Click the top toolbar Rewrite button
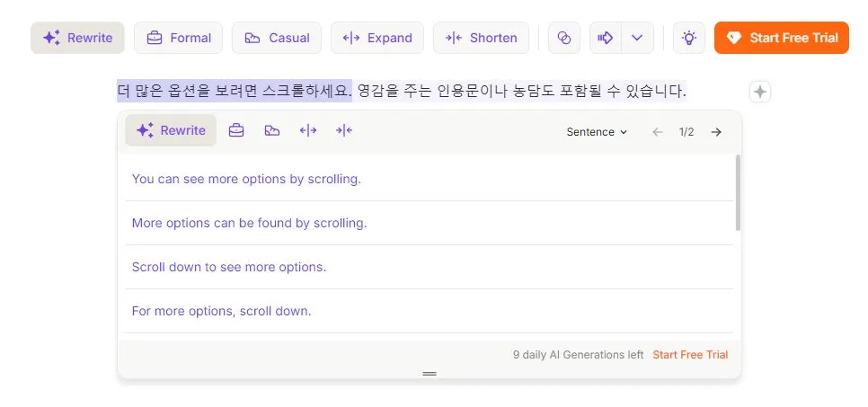The image size is (868, 407). (77, 38)
